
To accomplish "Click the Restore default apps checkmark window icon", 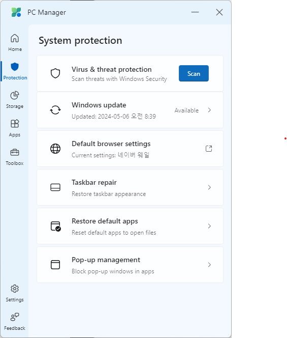I will 55,226.
